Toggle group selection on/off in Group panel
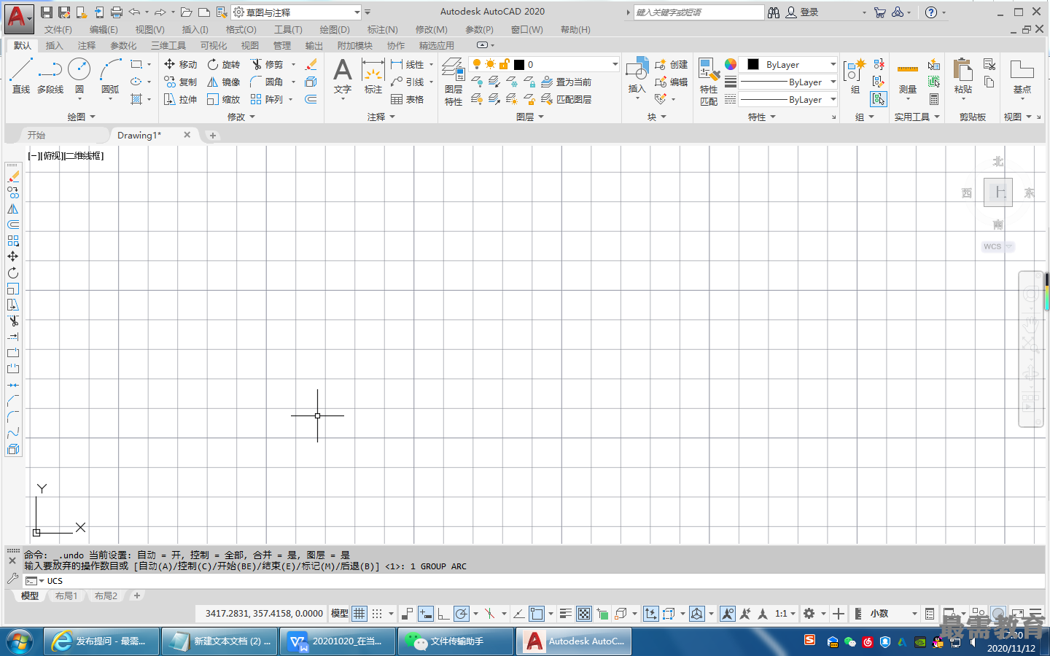The height and width of the screenshot is (656, 1050). pos(879,99)
